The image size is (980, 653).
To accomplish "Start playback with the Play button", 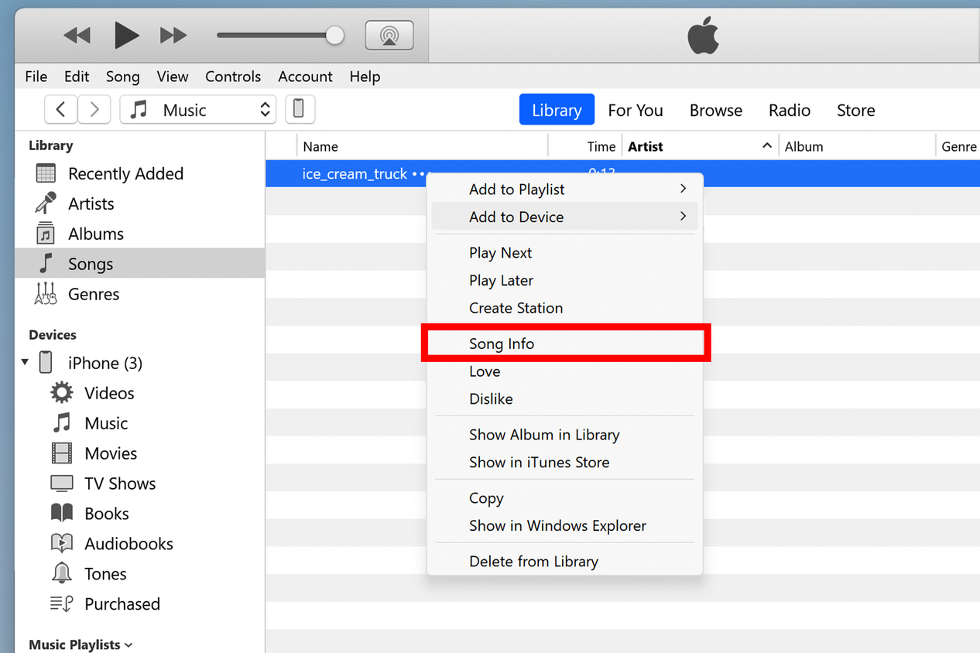I will [x=126, y=35].
